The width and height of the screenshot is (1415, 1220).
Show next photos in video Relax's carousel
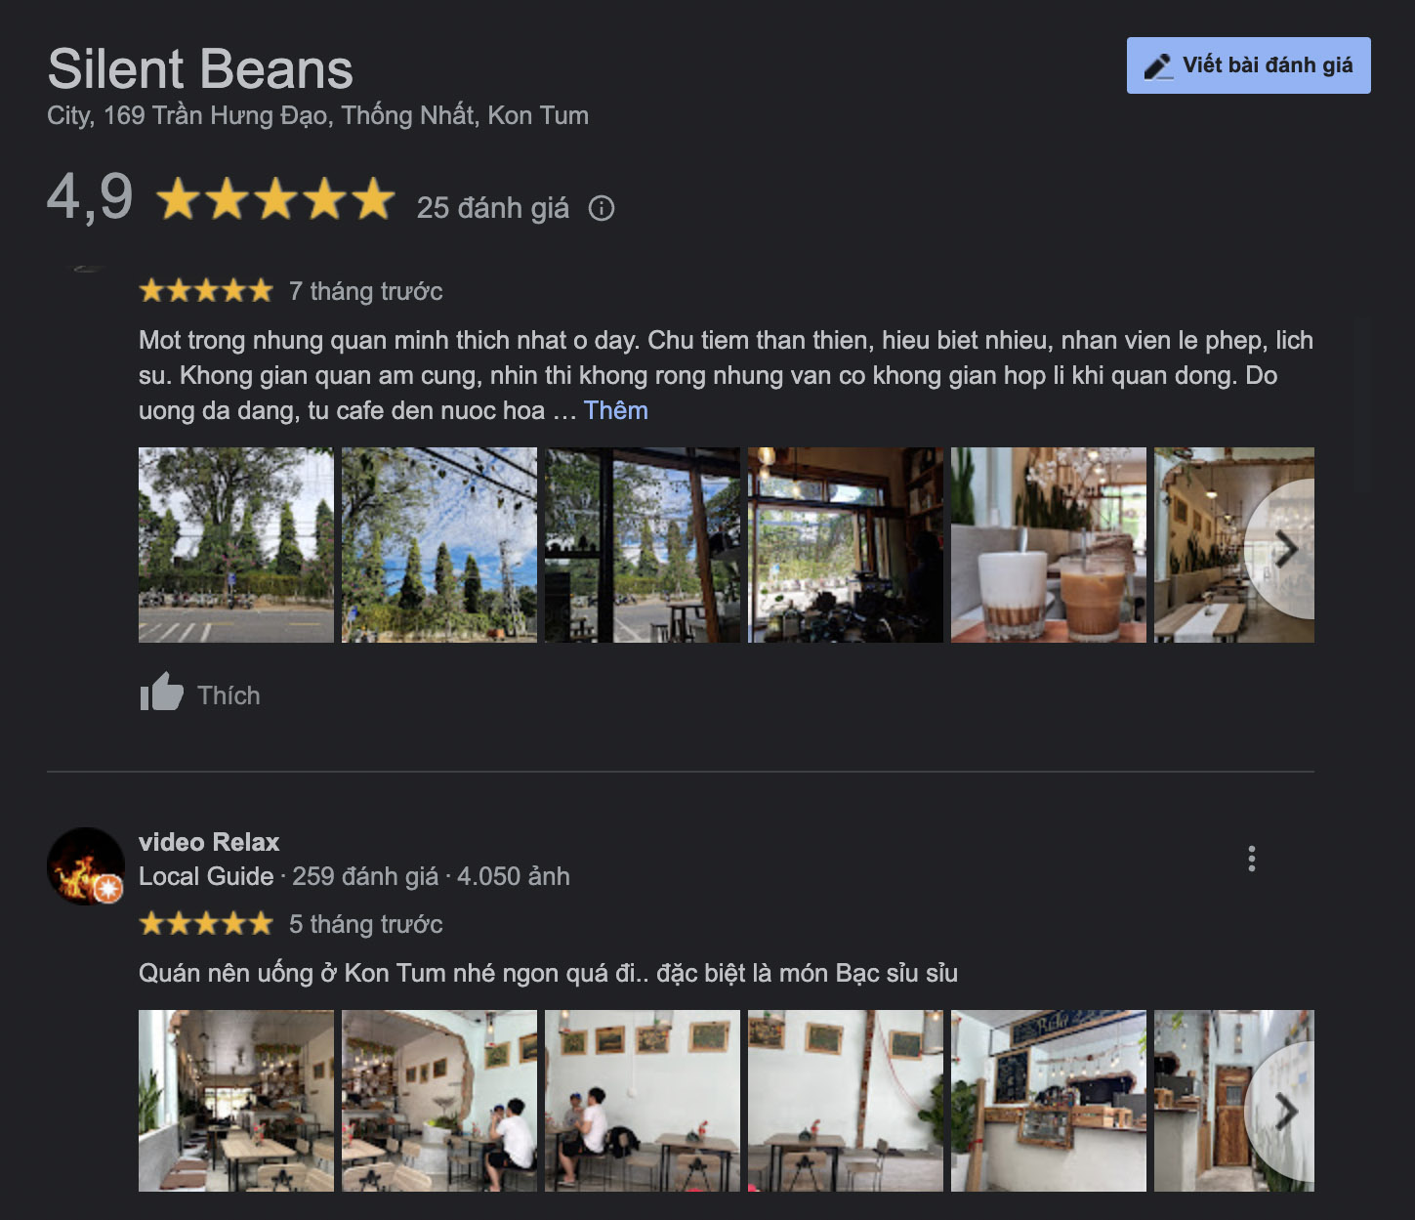(1285, 1112)
